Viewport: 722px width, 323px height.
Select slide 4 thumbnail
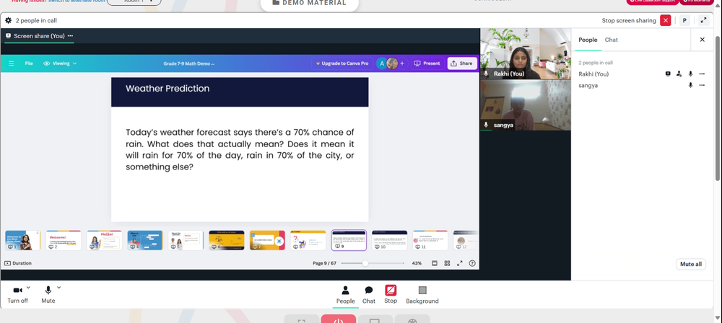pos(145,240)
